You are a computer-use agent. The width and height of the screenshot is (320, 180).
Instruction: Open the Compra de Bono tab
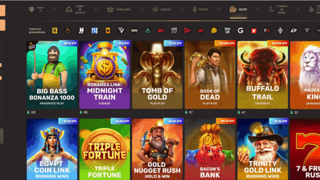point(278,9)
